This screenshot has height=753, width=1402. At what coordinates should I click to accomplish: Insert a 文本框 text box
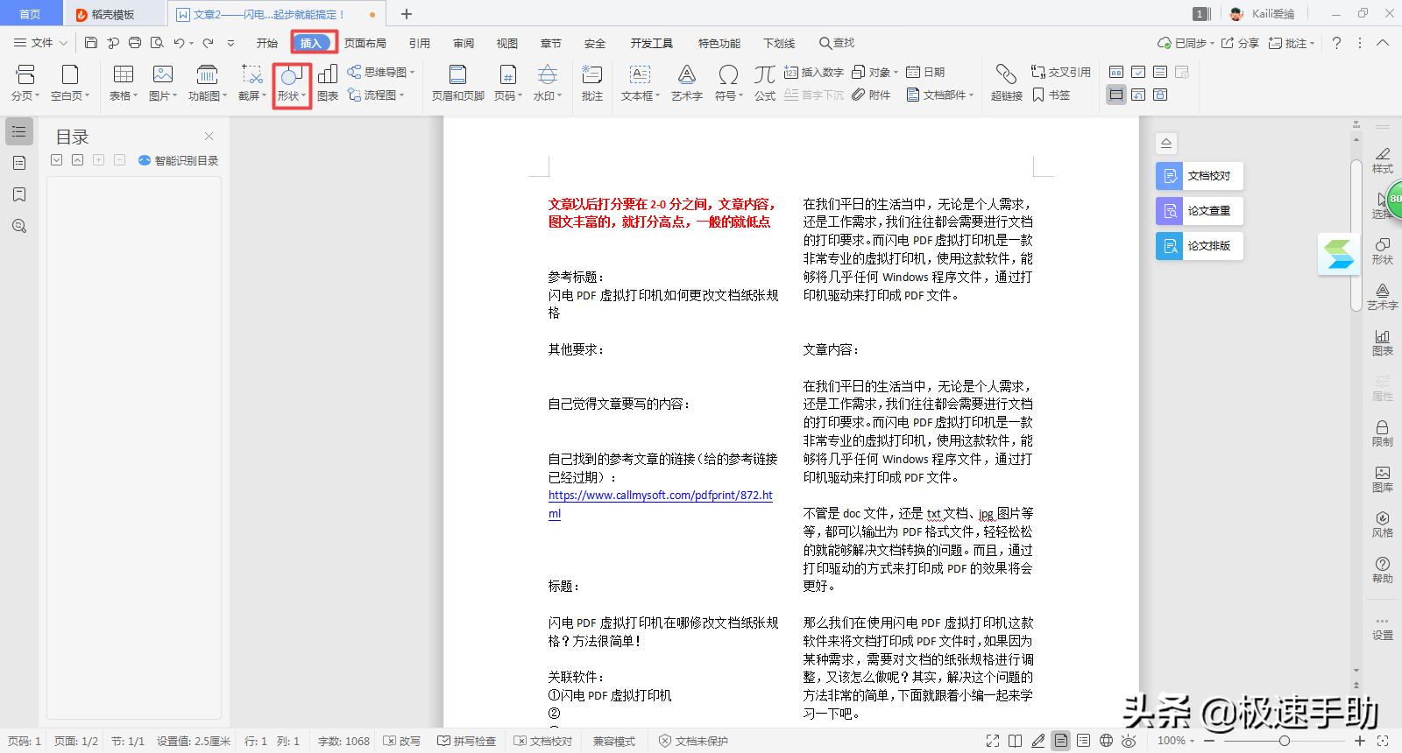click(641, 83)
